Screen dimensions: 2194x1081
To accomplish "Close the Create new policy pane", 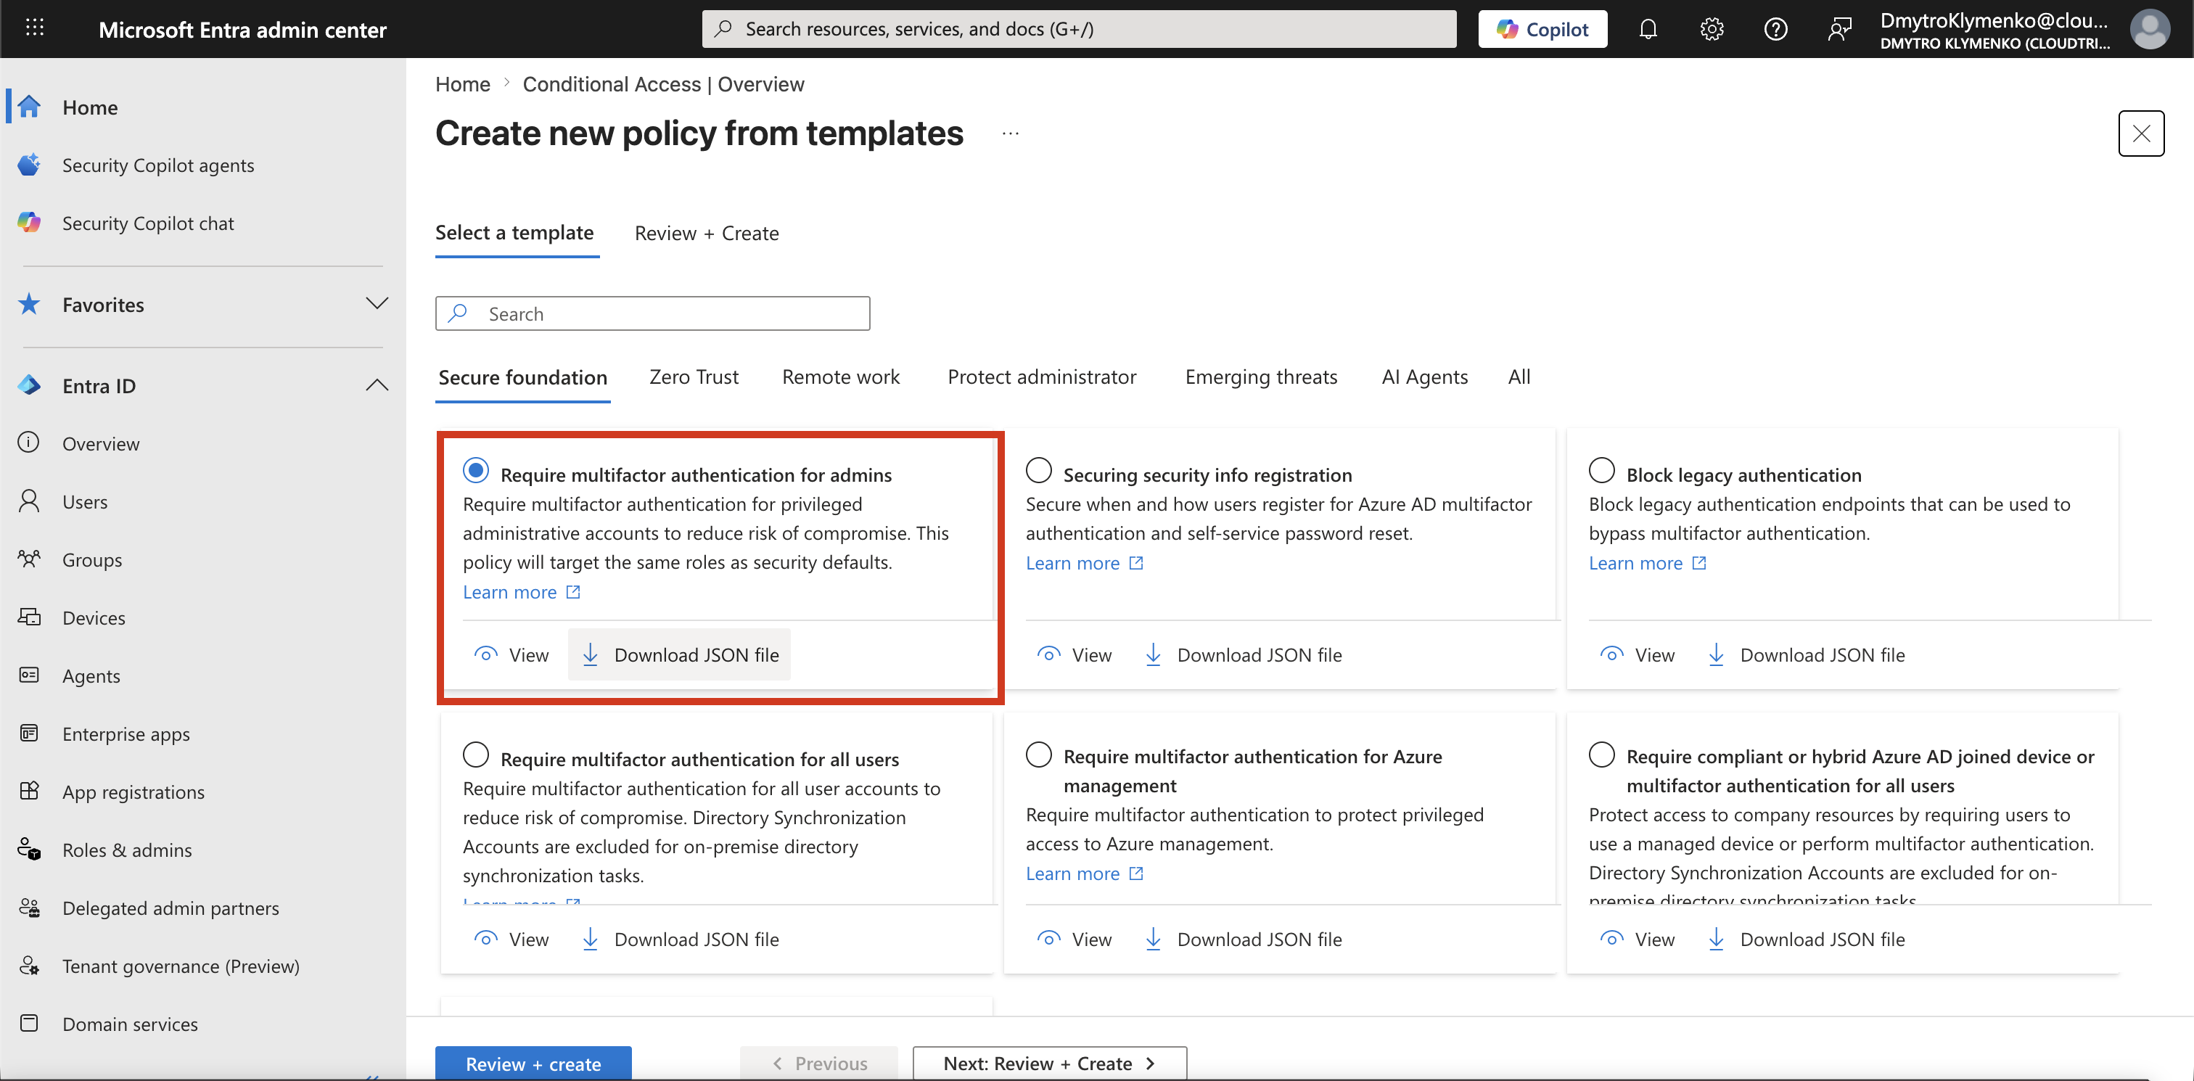I will pyautogui.click(x=2140, y=133).
